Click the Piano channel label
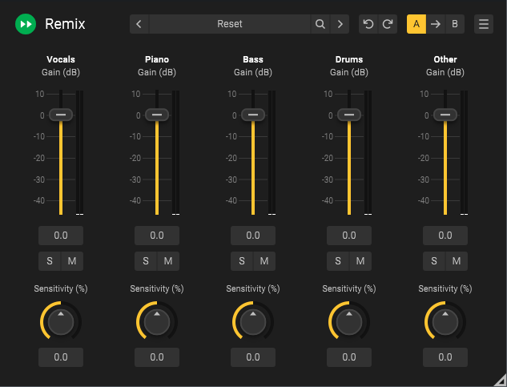 click(x=157, y=59)
